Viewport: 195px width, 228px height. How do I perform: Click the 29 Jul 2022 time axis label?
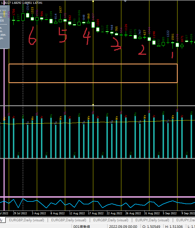(20, 213)
